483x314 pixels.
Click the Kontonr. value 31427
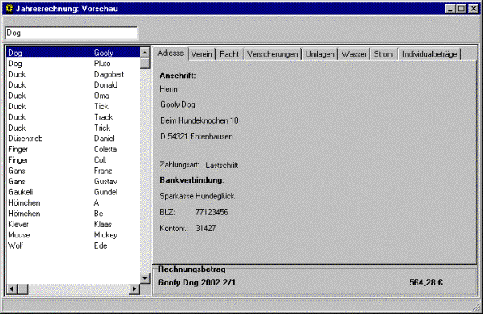tap(206, 228)
